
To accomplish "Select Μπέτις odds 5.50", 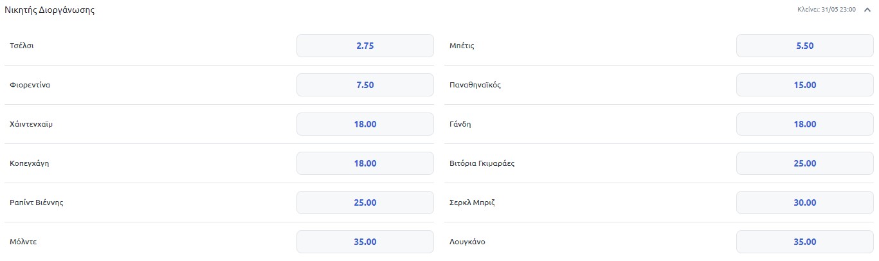I will [x=804, y=46].
